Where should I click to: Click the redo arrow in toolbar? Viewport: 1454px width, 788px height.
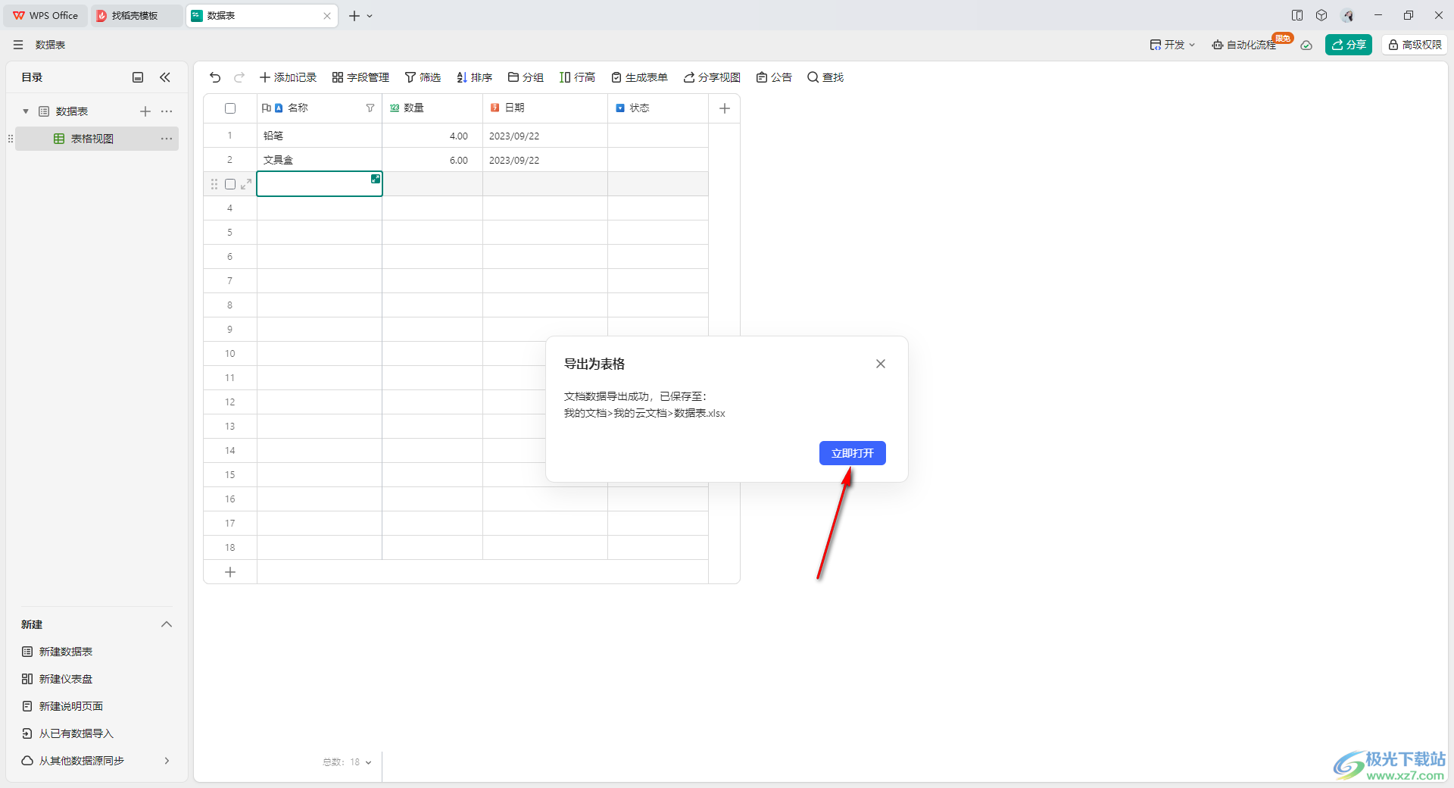click(x=239, y=77)
